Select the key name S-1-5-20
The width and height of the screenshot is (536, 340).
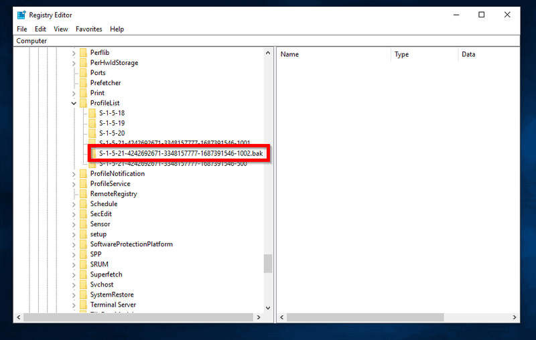pos(112,133)
